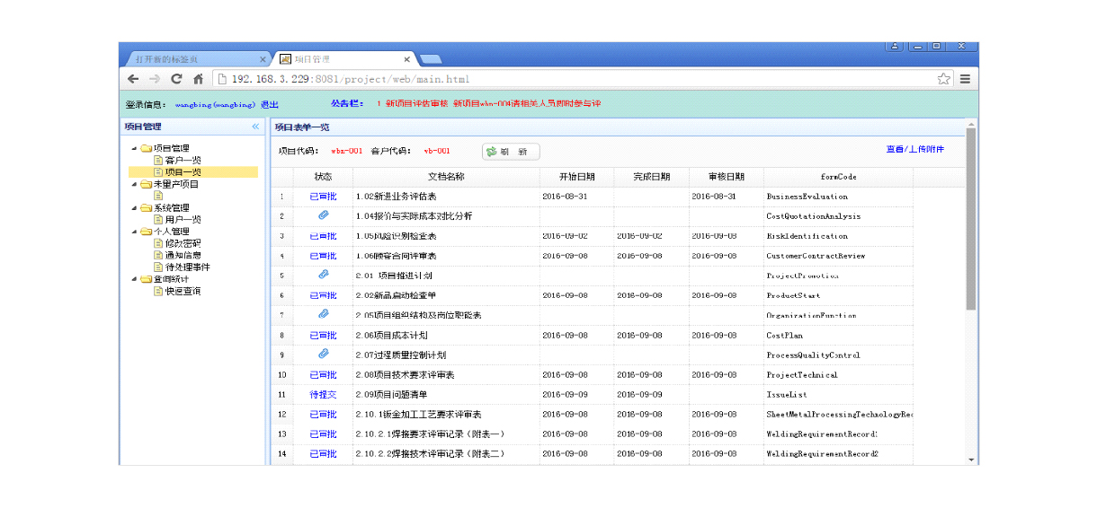Click folder icon of 个人管理 tree node
The height and width of the screenshot is (508, 1097).
coord(146,232)
